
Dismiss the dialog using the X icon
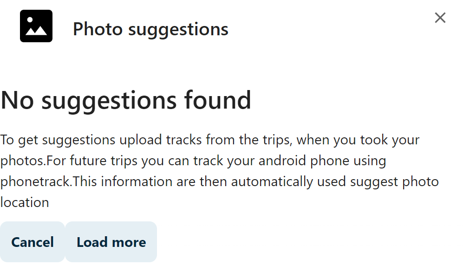click(x=440, y=18)
